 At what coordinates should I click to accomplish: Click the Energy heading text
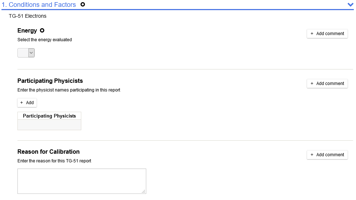27,31
